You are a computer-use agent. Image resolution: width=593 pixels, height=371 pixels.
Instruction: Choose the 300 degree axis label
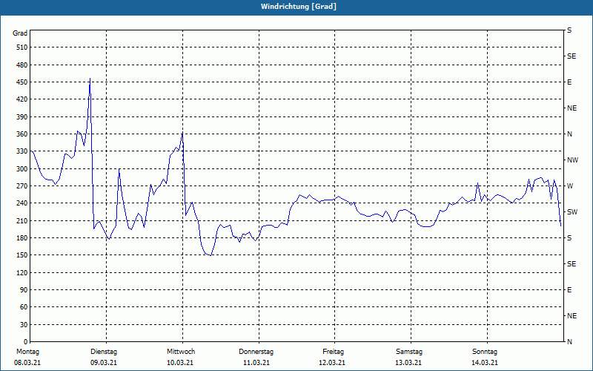(21, 168)
